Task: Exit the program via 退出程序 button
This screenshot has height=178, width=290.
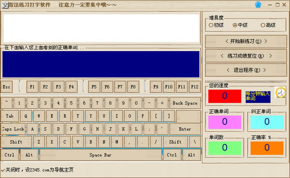Action: 246,70
